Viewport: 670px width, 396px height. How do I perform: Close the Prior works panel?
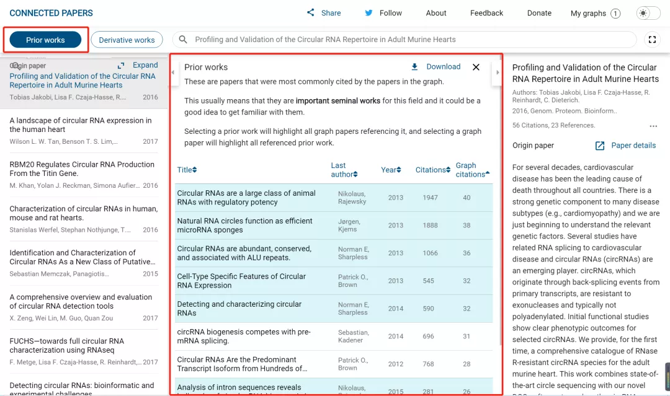(476, 67)
